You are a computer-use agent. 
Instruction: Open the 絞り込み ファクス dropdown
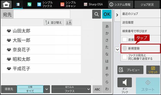[x=71, y=89]
